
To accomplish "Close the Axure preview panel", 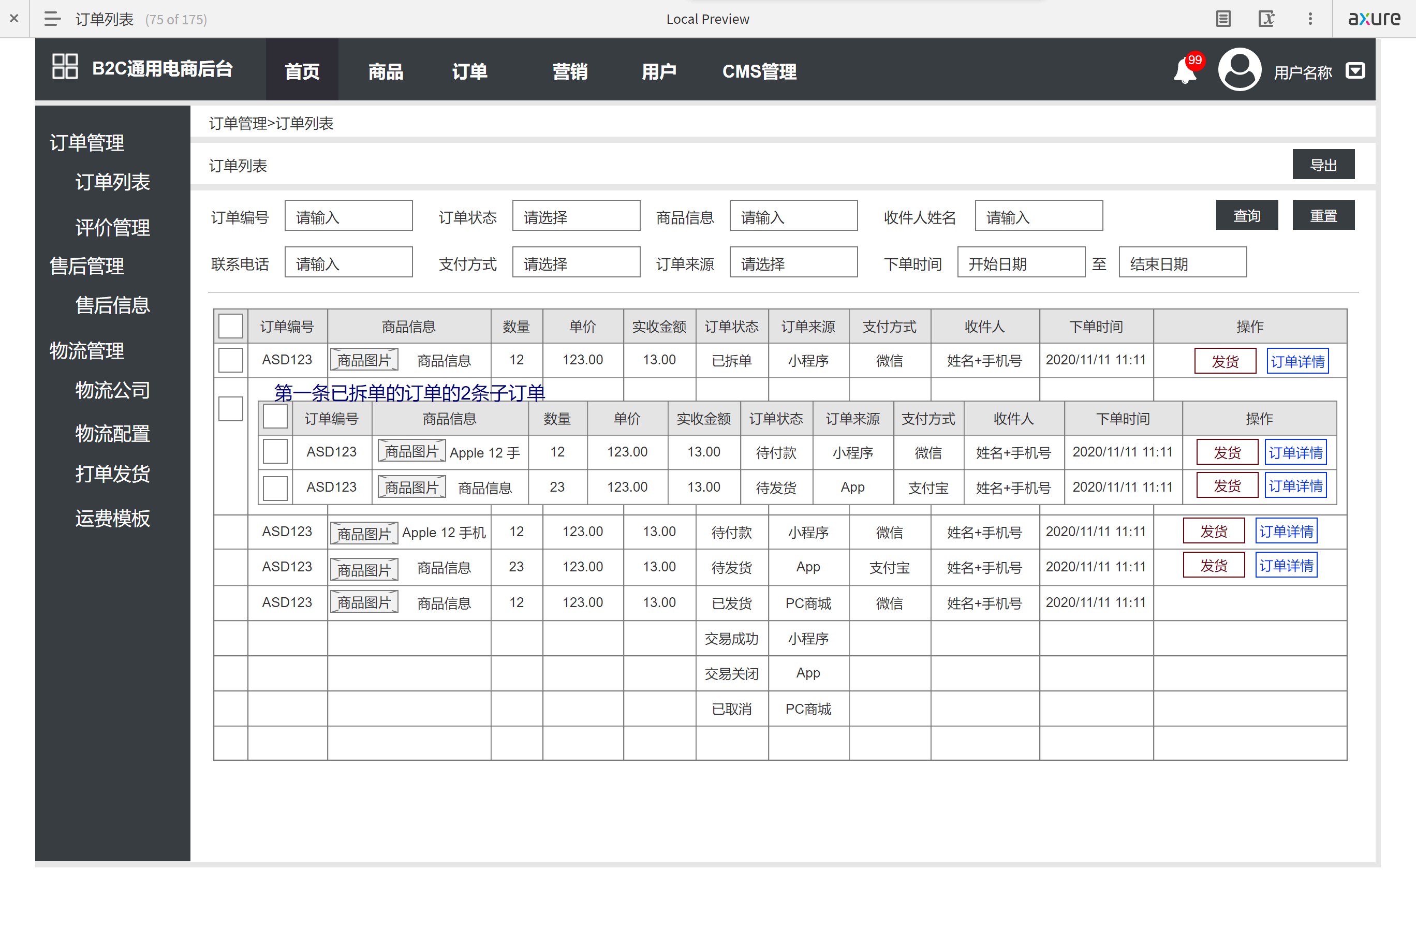I will [x=14, y=19].
